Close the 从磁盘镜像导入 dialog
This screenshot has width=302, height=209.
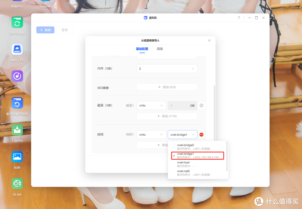tap(209, 40)
